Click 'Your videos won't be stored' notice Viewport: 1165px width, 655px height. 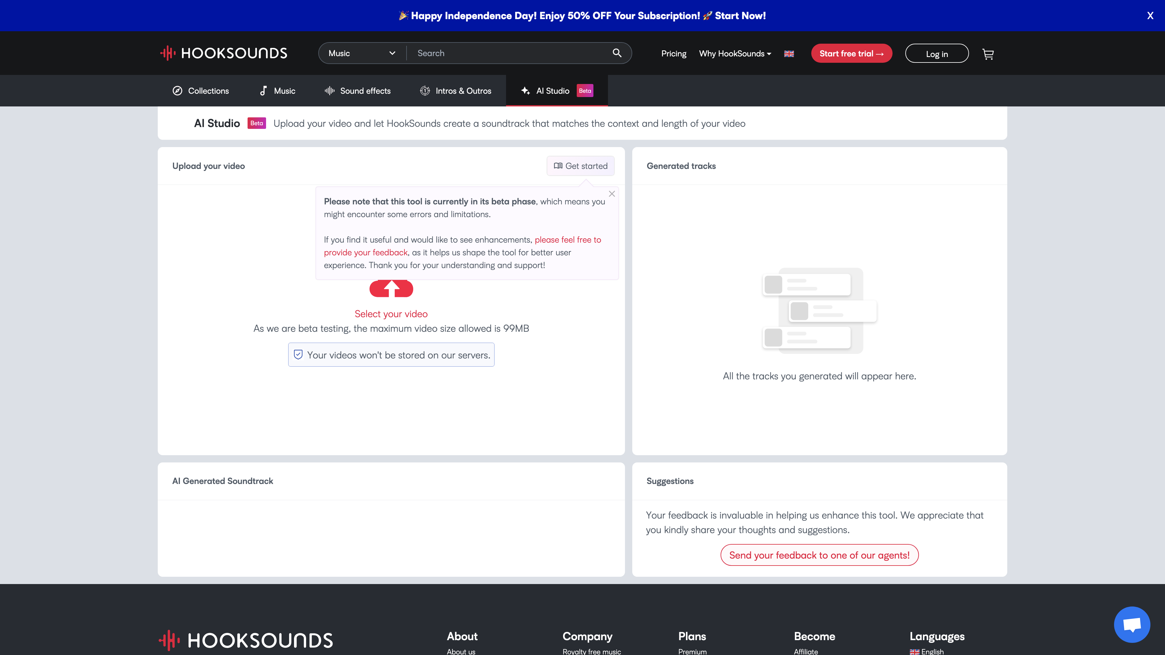coord(391,355)
